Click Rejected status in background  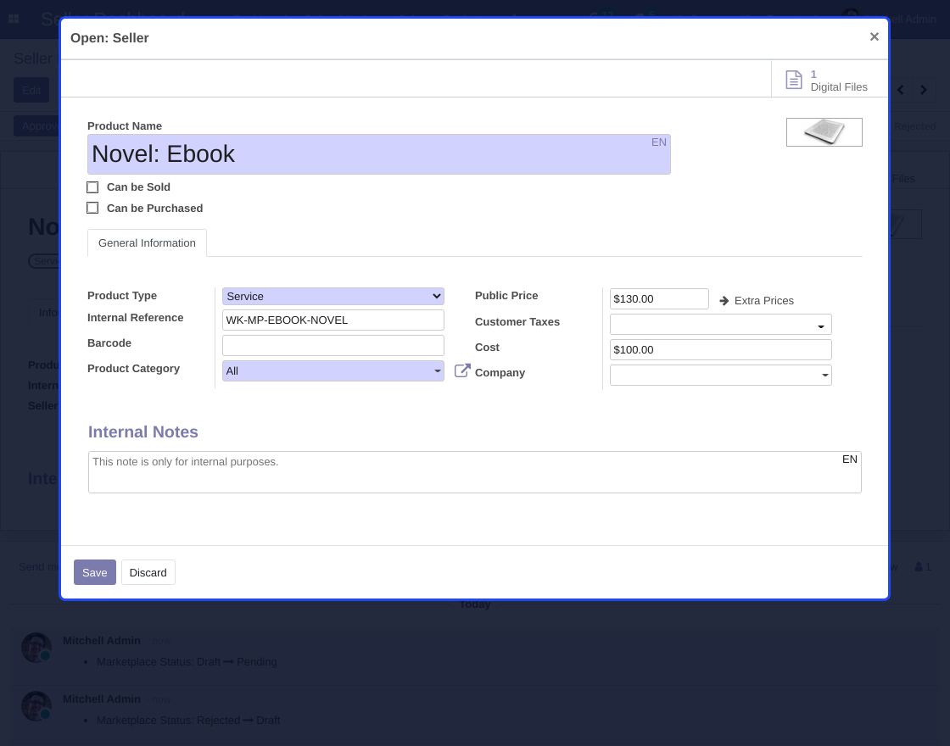915,126
